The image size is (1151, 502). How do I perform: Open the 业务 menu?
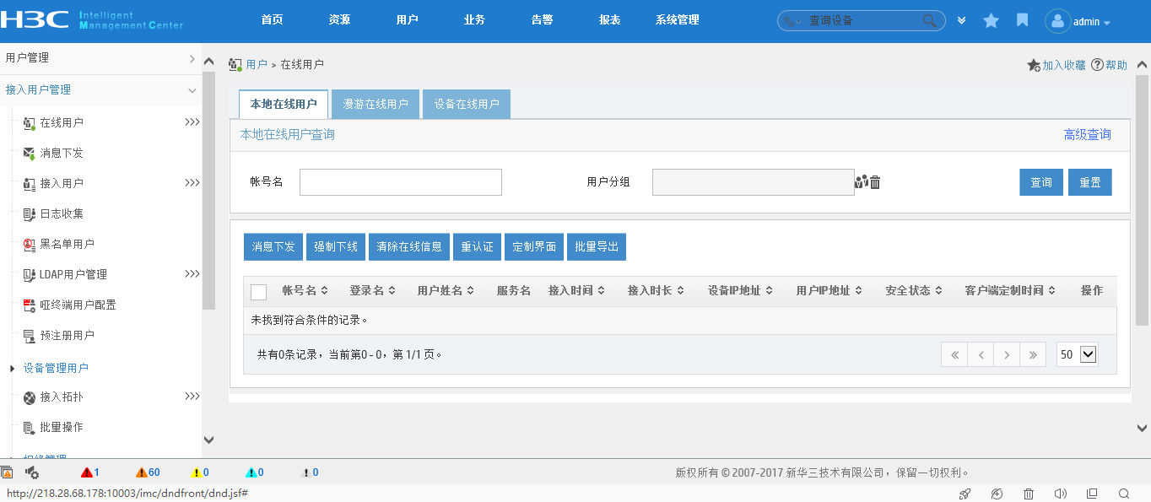(474, 20)
